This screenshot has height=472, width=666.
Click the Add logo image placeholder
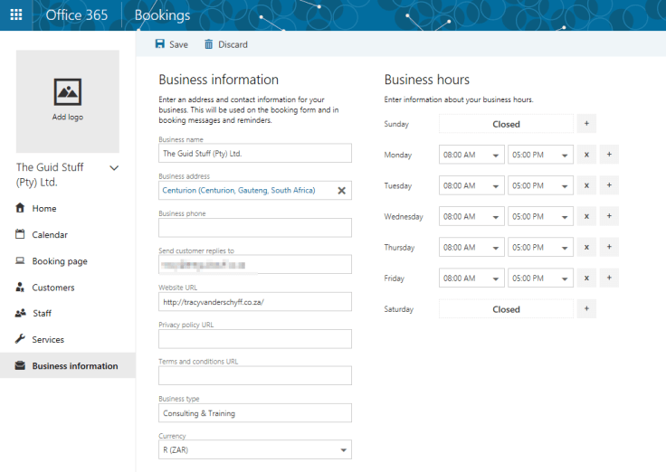click(x=68, y=100)
